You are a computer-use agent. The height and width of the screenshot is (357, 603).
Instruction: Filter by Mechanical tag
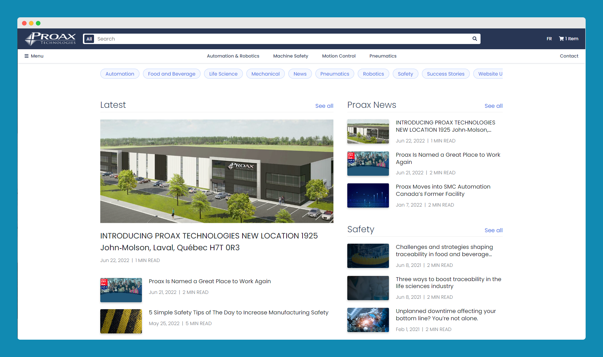265,74
